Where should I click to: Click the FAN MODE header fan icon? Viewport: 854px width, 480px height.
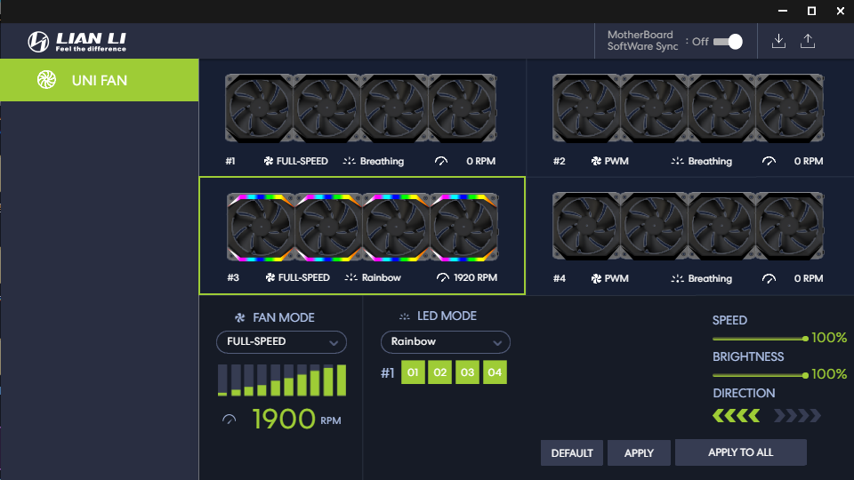(x=239, y=318)
